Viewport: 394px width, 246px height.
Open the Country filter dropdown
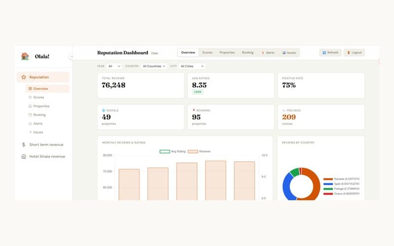154,66
